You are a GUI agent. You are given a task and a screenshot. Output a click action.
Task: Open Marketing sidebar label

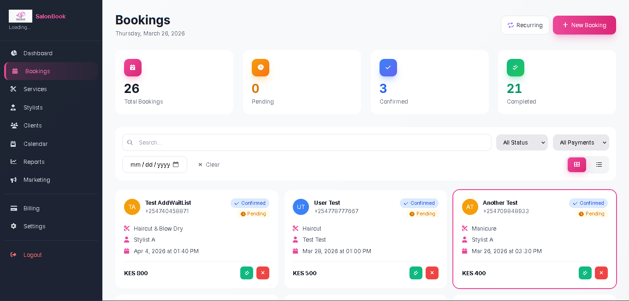coord(37,179)
